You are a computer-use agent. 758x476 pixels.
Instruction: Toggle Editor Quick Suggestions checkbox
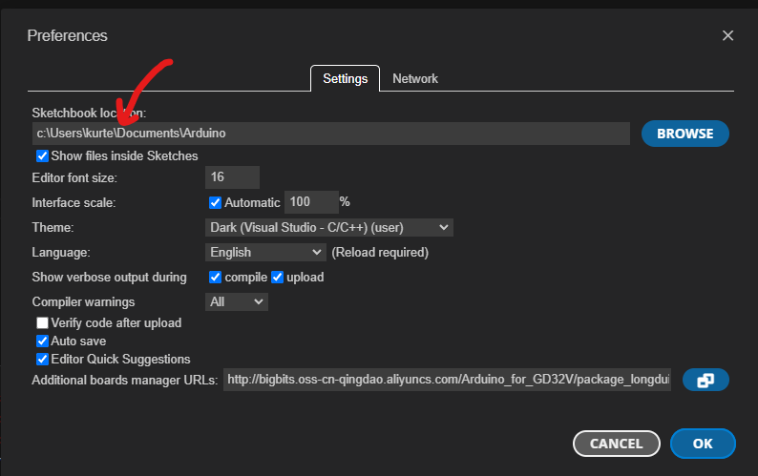click(x=42, y=360)
